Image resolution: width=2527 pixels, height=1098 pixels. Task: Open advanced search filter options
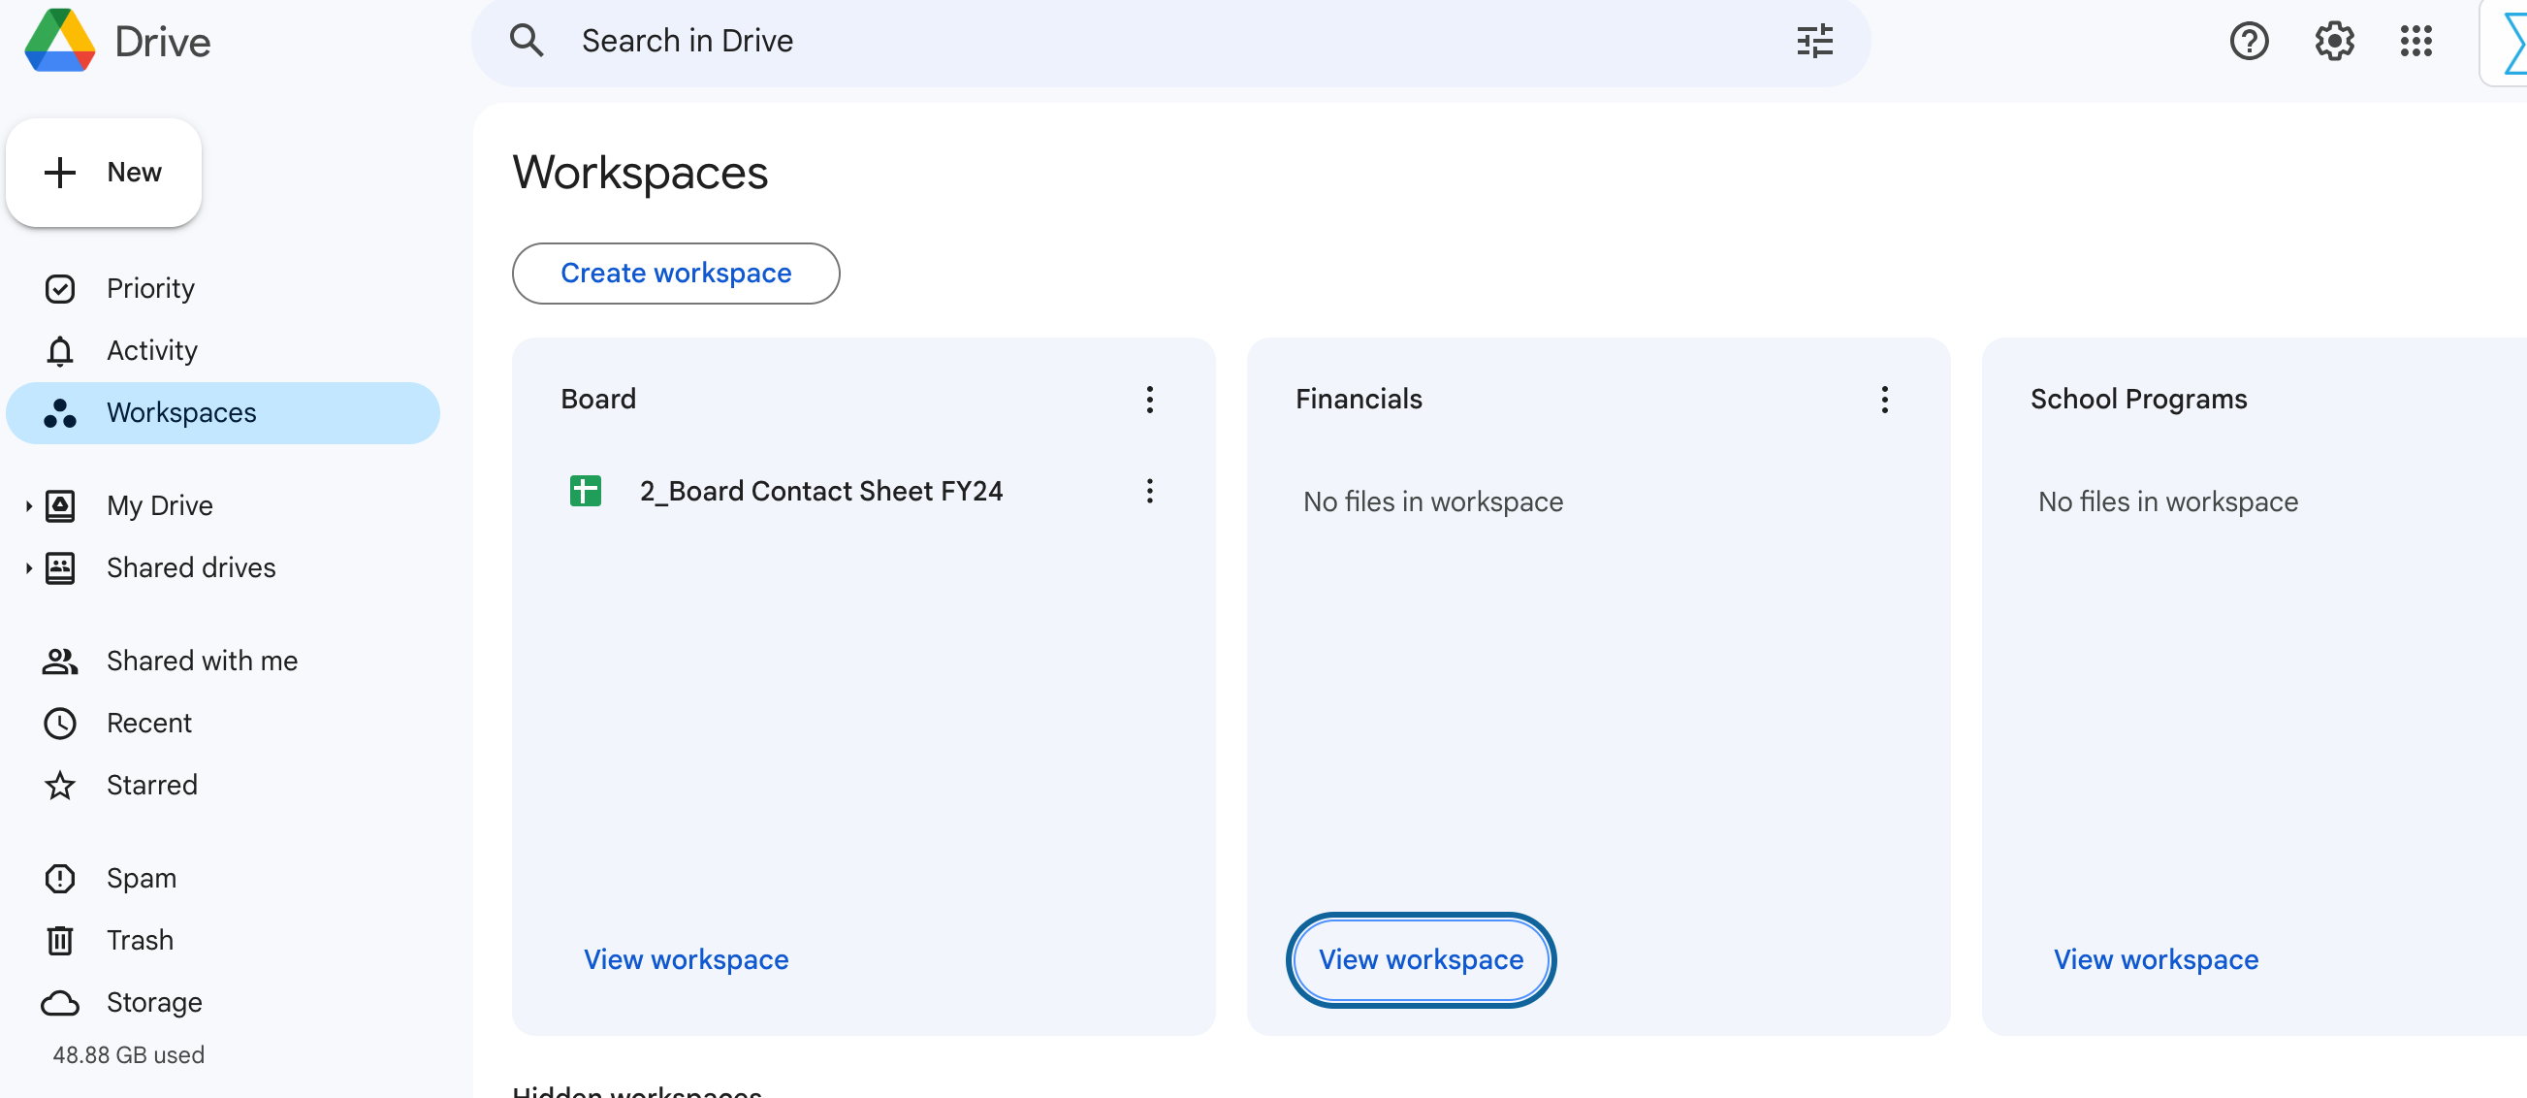[1814, 41]
